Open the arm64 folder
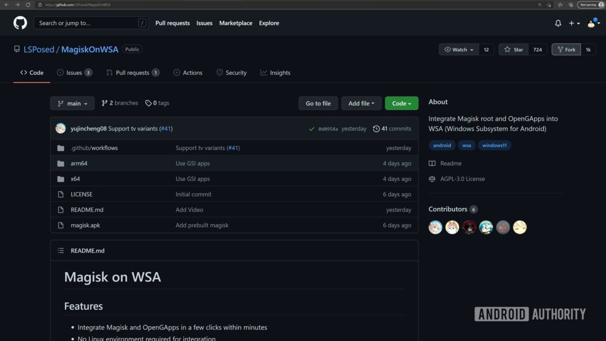Viewport: 606px width, 341px height. pyautogui.click(x=79, y=163)
